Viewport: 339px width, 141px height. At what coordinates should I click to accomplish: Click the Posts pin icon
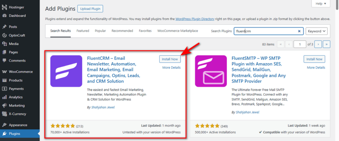(4, 27)
